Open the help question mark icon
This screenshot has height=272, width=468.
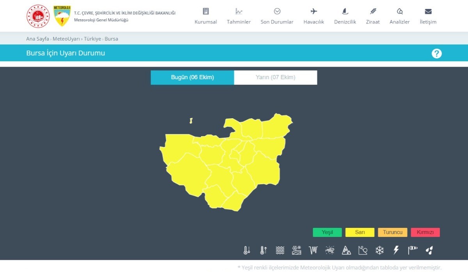tap(436, 53)
